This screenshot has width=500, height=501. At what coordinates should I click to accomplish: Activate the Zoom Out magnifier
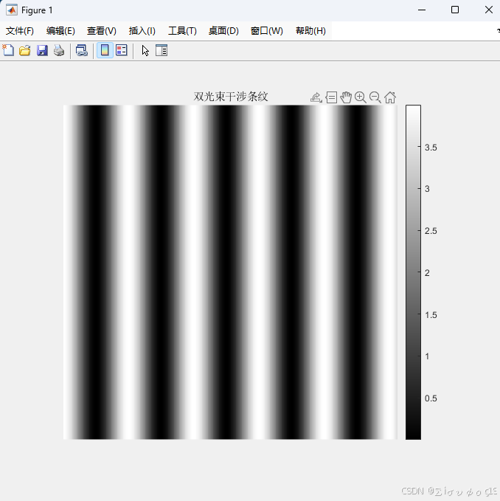pyautogui.click(x=375, y=97)
